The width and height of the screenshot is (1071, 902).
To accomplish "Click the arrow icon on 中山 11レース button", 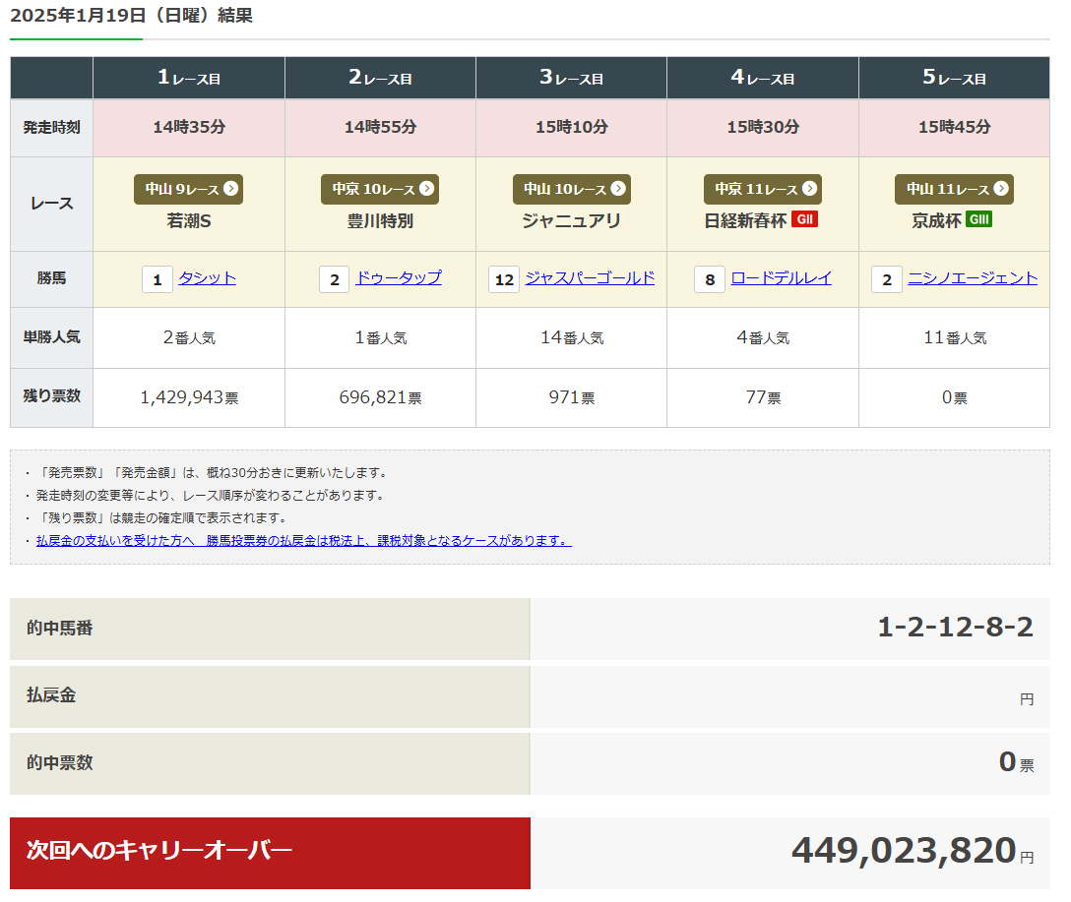I will click(1000, 189).
